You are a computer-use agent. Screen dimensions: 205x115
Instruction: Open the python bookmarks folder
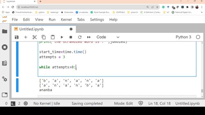pyautogui.click(x=40, y=12)
